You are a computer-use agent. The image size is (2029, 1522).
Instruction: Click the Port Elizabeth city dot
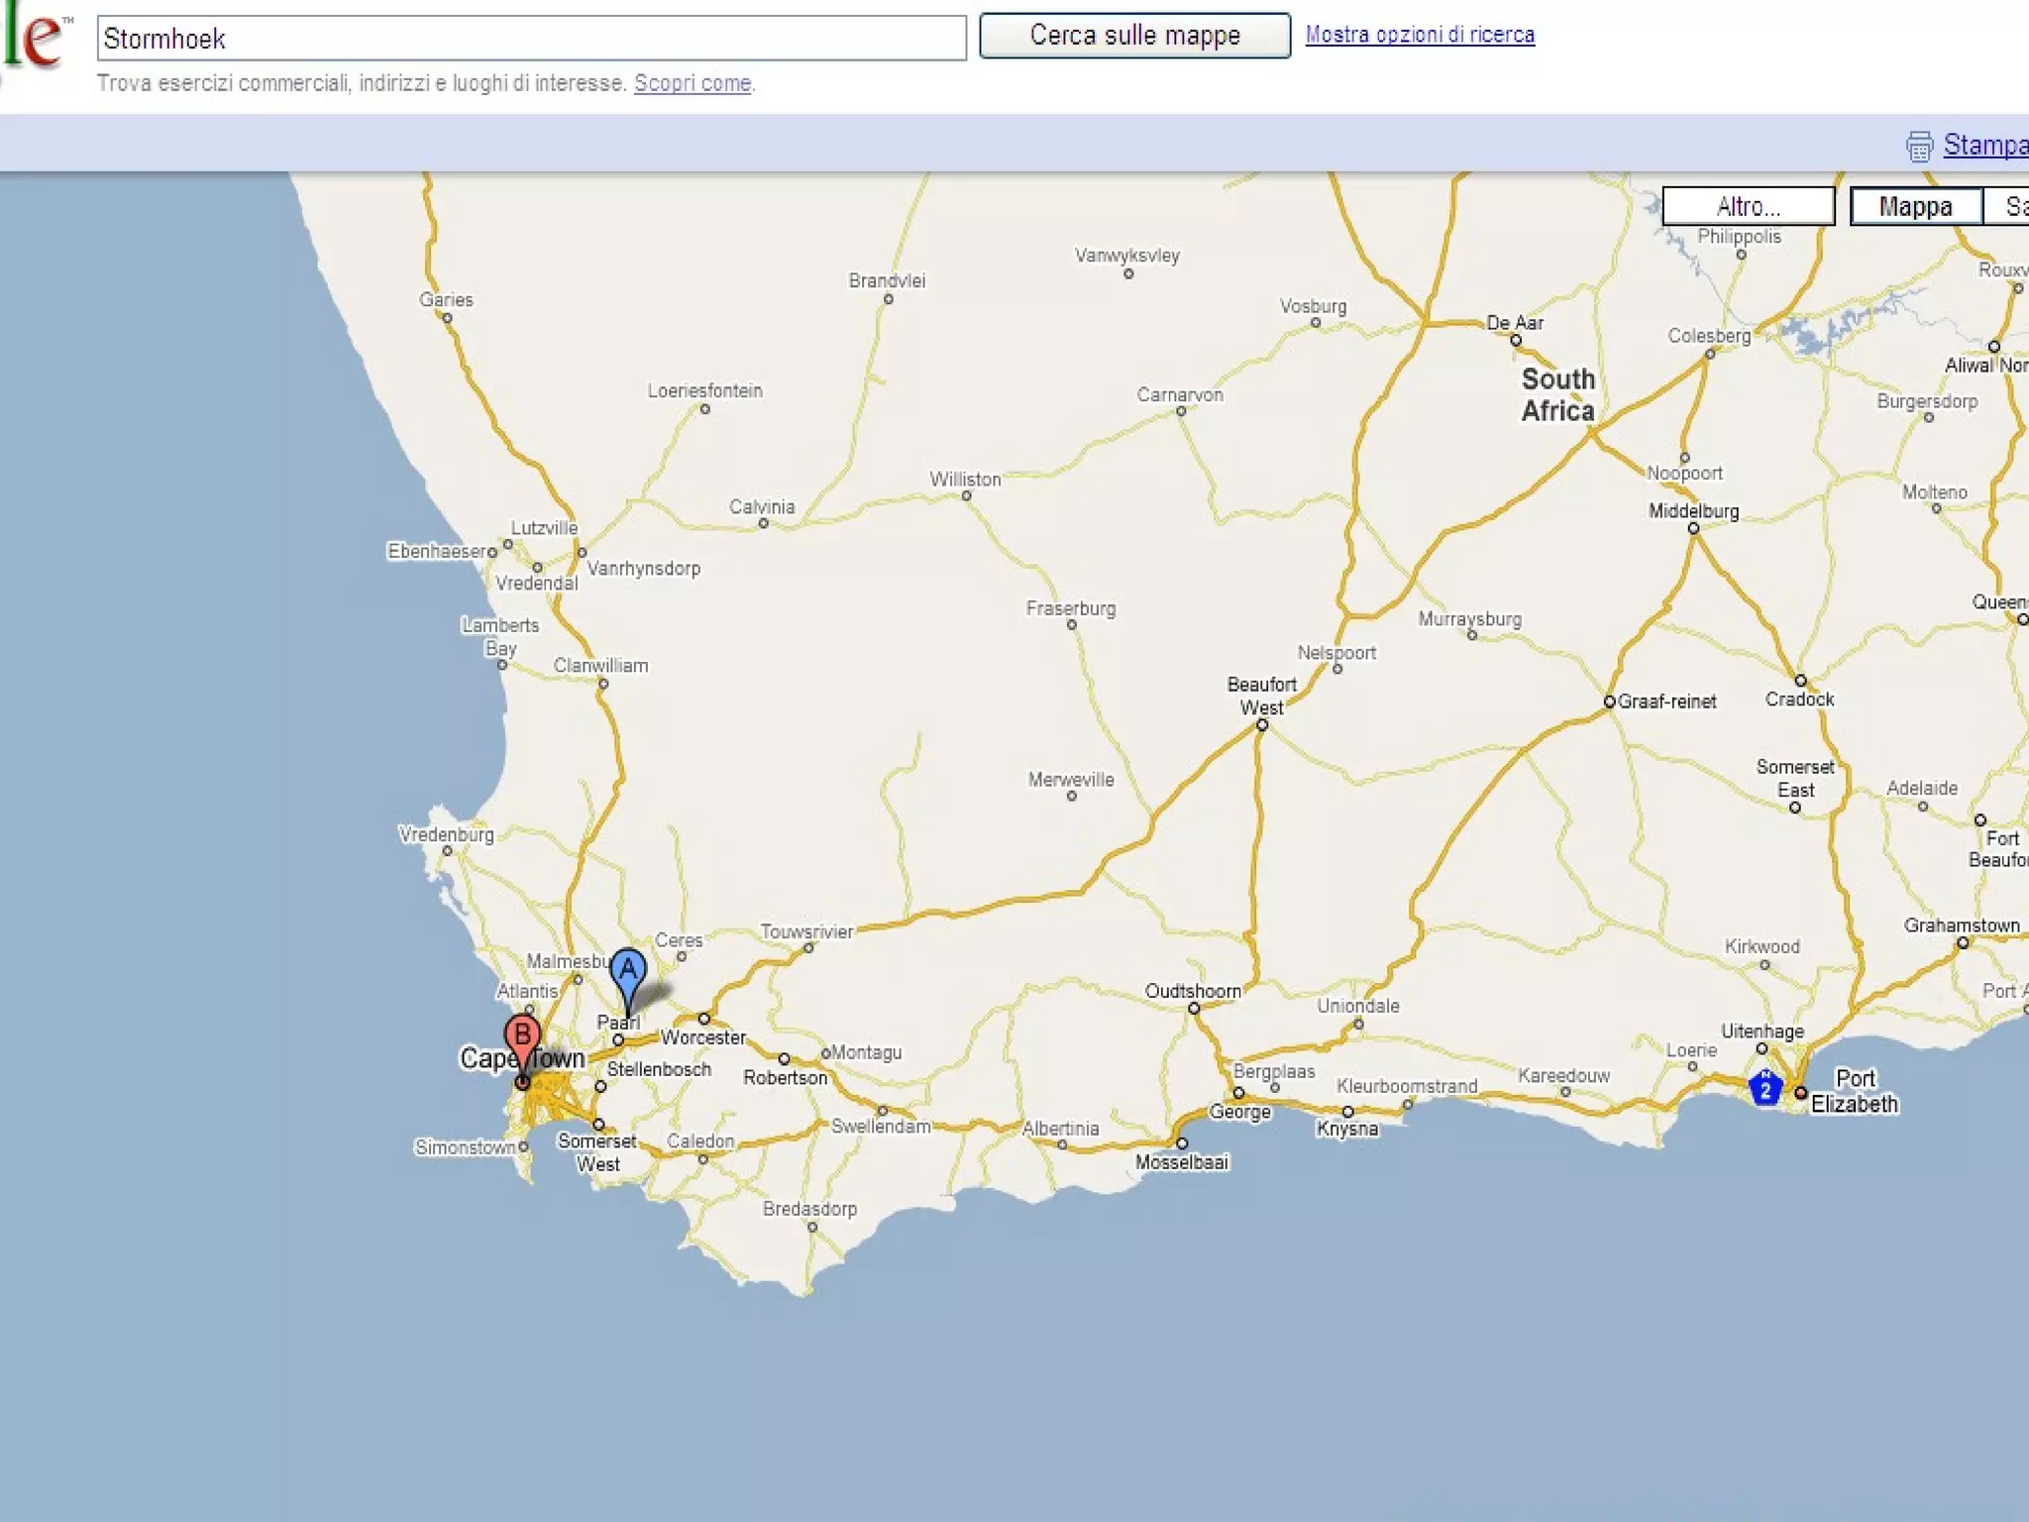1800,1093
